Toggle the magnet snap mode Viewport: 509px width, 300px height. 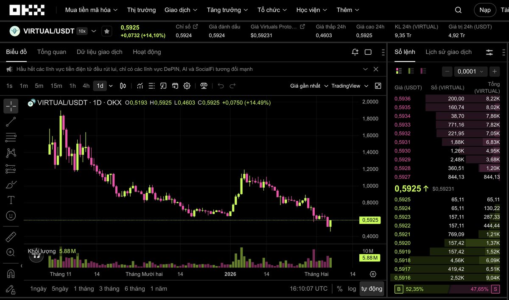[11, 274]
